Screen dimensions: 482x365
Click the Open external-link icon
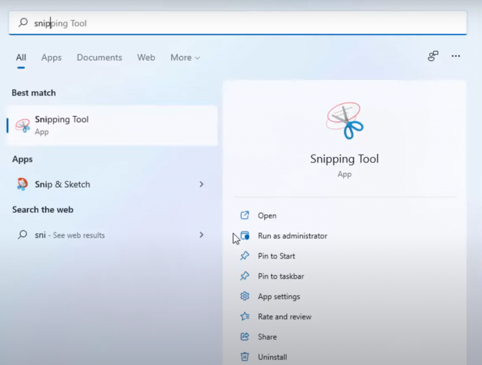point(245,215)
